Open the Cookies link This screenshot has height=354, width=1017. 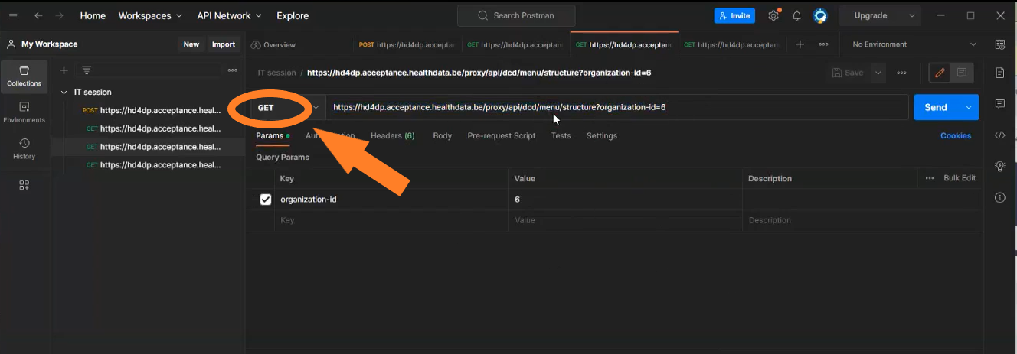coord(955,135)
